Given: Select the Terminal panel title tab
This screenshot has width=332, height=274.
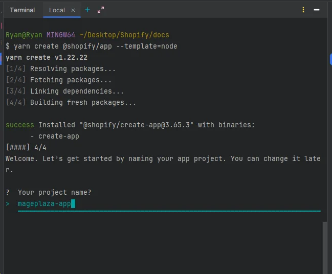Looking at the screenshot, I should point(22,10).
